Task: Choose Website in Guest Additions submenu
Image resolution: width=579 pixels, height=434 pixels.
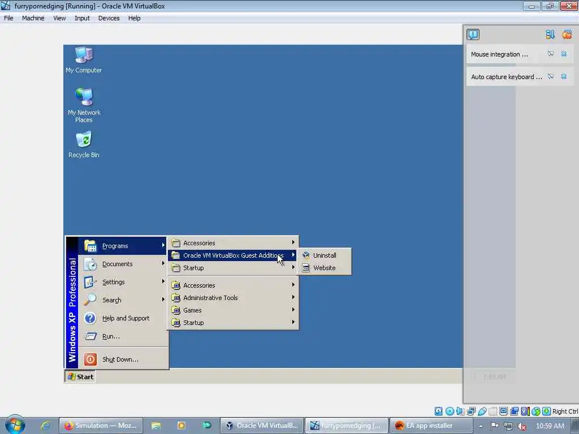Action: (x=324, y=268)
